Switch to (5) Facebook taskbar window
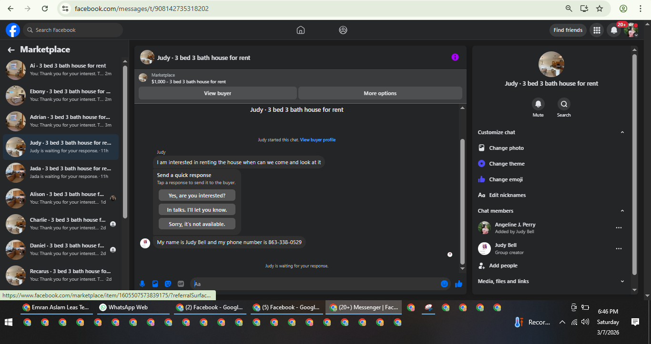This screenshot has height=344, width=651. [x=287, y=307]
